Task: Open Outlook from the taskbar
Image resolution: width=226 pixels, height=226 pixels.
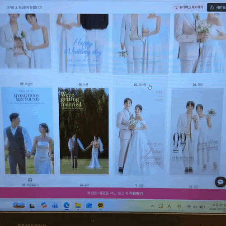Action: coord(89,205)
